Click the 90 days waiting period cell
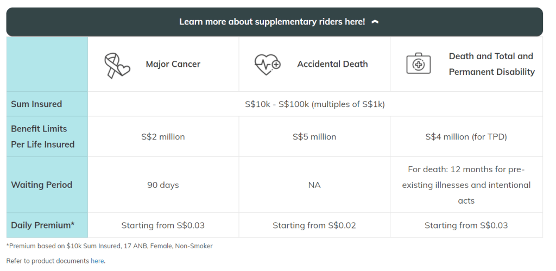The image size is (556, 271). tap(163, 185)
